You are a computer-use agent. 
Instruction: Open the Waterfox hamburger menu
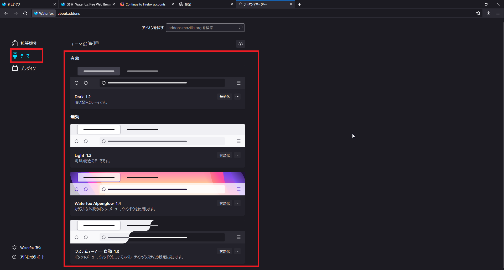coord(498,13)
